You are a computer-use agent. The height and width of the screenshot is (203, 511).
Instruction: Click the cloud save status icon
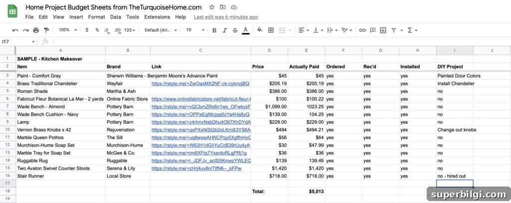[x=234, y=7]
